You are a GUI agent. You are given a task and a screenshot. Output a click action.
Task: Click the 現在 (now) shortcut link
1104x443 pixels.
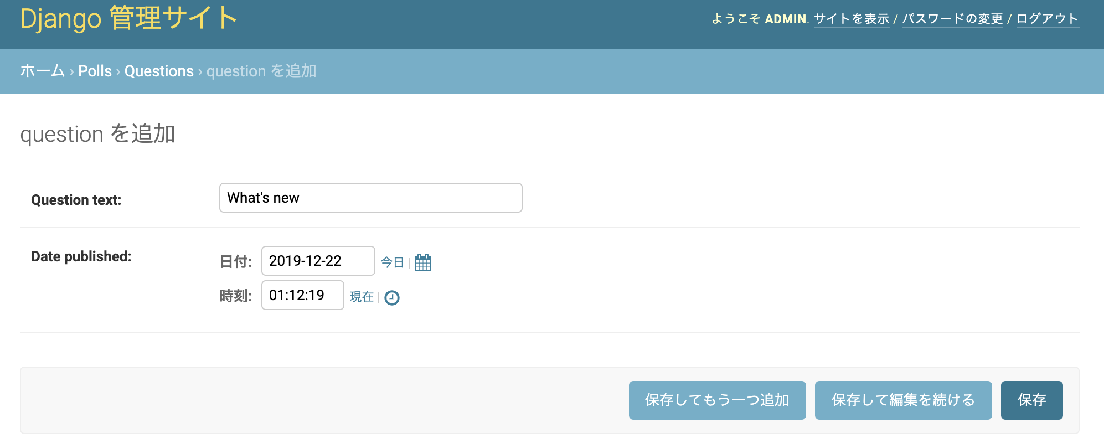362,297
